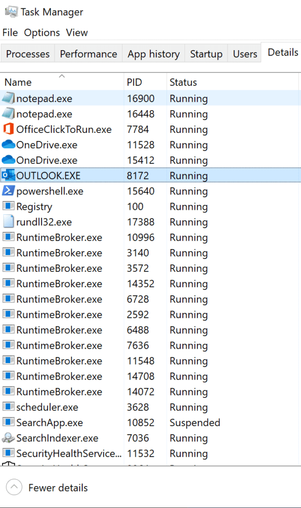Select OUTLOOK.EXE process name

coord(48,176)
